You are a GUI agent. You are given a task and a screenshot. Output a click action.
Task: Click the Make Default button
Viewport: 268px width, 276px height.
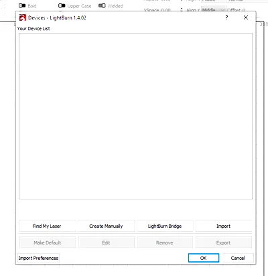(x=48, y=243)
